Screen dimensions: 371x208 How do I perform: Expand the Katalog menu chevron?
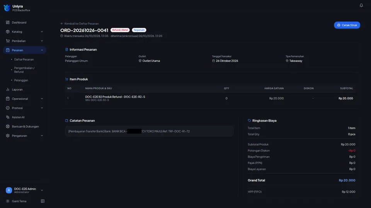click(42, 32)
